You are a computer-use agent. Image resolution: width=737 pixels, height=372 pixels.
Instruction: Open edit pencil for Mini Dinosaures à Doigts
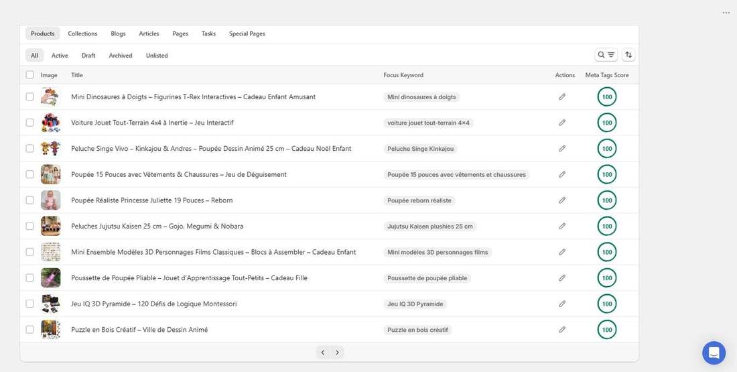tap(561, 97)
